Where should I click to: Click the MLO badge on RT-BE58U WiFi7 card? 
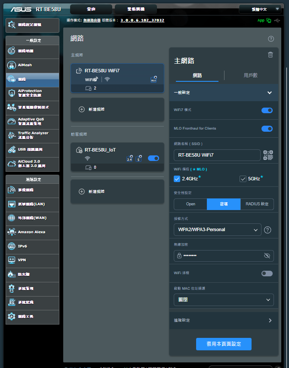tap(154, 79)
